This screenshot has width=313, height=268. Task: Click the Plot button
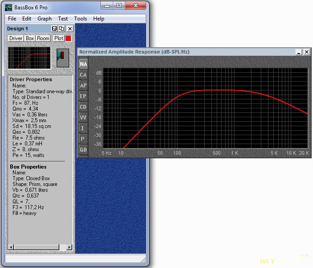click(x=59, y=38)
